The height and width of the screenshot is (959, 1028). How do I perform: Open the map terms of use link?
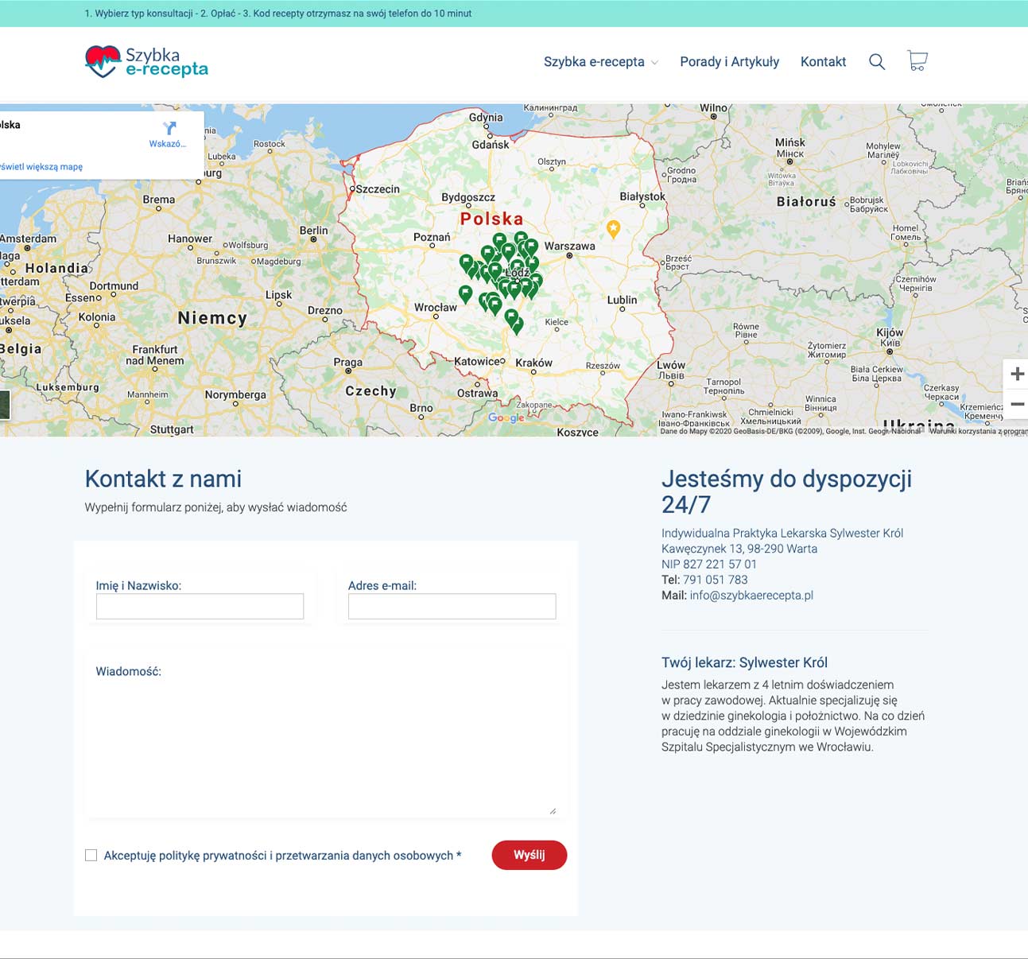click(x=978, y=431)
